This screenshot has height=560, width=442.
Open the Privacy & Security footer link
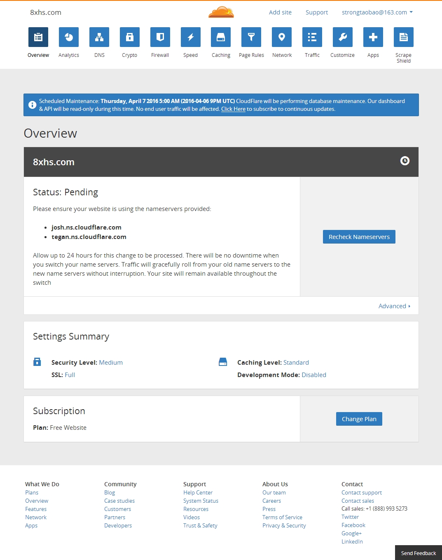pos(284,526)
